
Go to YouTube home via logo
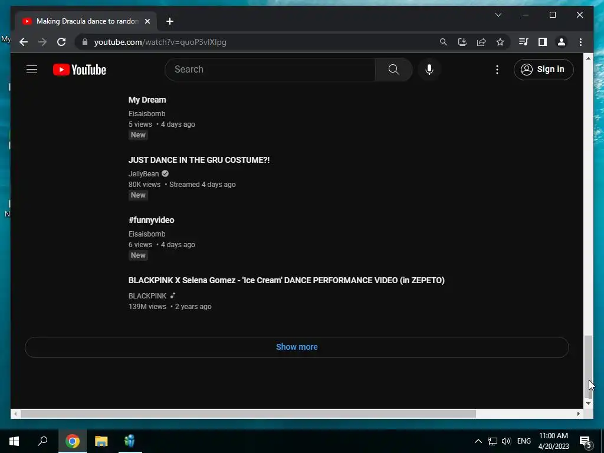click(x=80, y=70)
